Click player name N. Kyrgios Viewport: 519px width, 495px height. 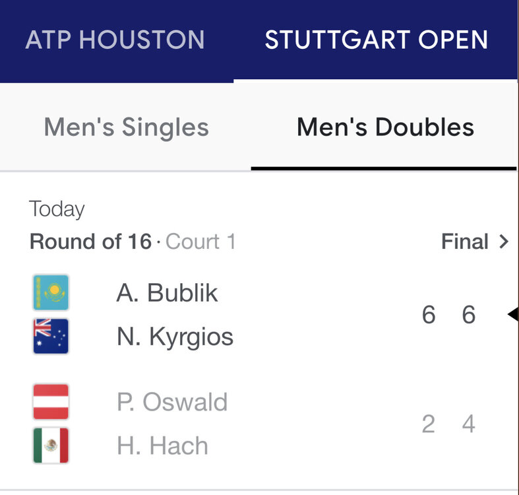(175, 337)
